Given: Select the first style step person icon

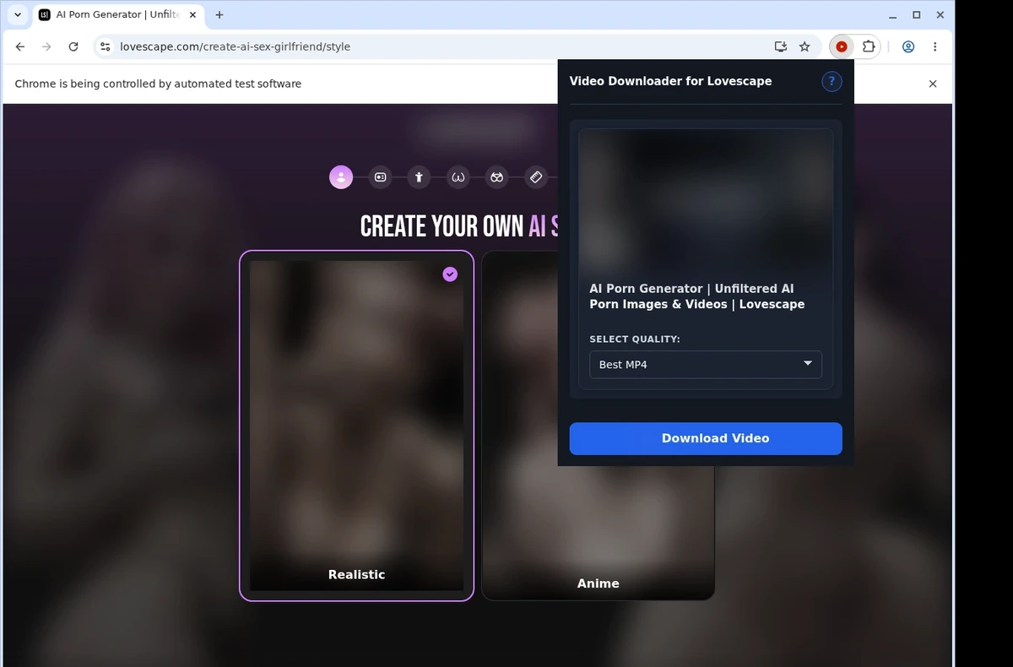Looking at the screenshot, I should coord(341,177).
